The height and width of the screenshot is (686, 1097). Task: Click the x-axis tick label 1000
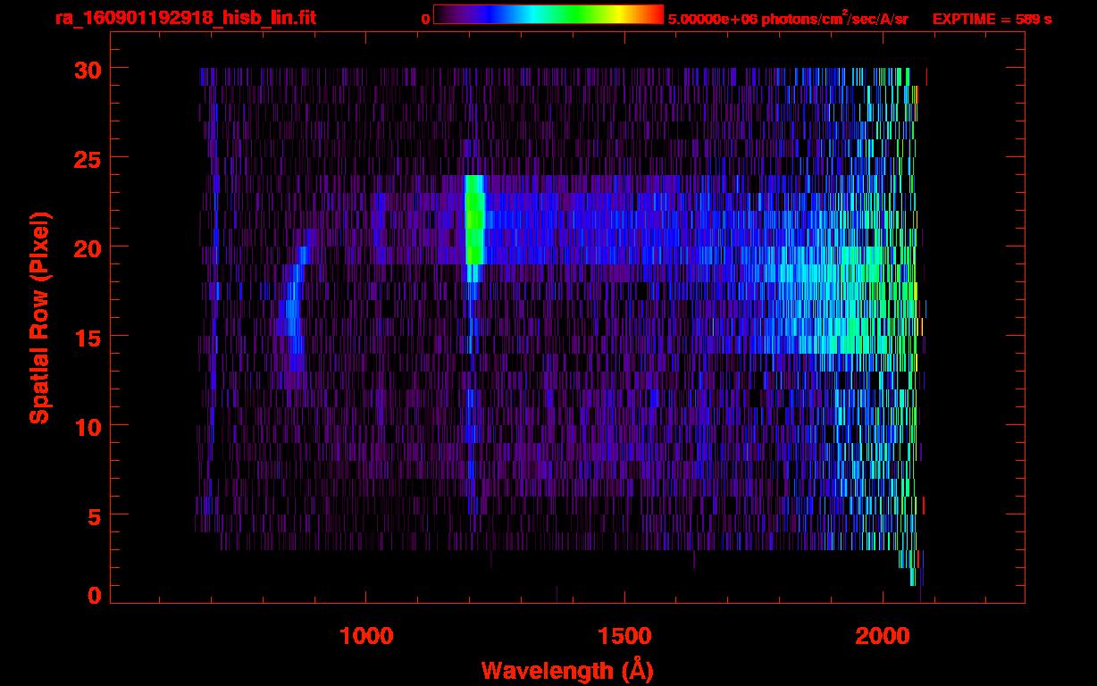366,636
